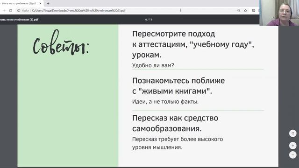This screenshot has width=299, height=168.
Task: Click the text Пересказ требует более высокого
Action: (178, 139)
